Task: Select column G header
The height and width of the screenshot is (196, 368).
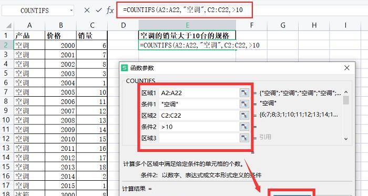Action: 283,25
